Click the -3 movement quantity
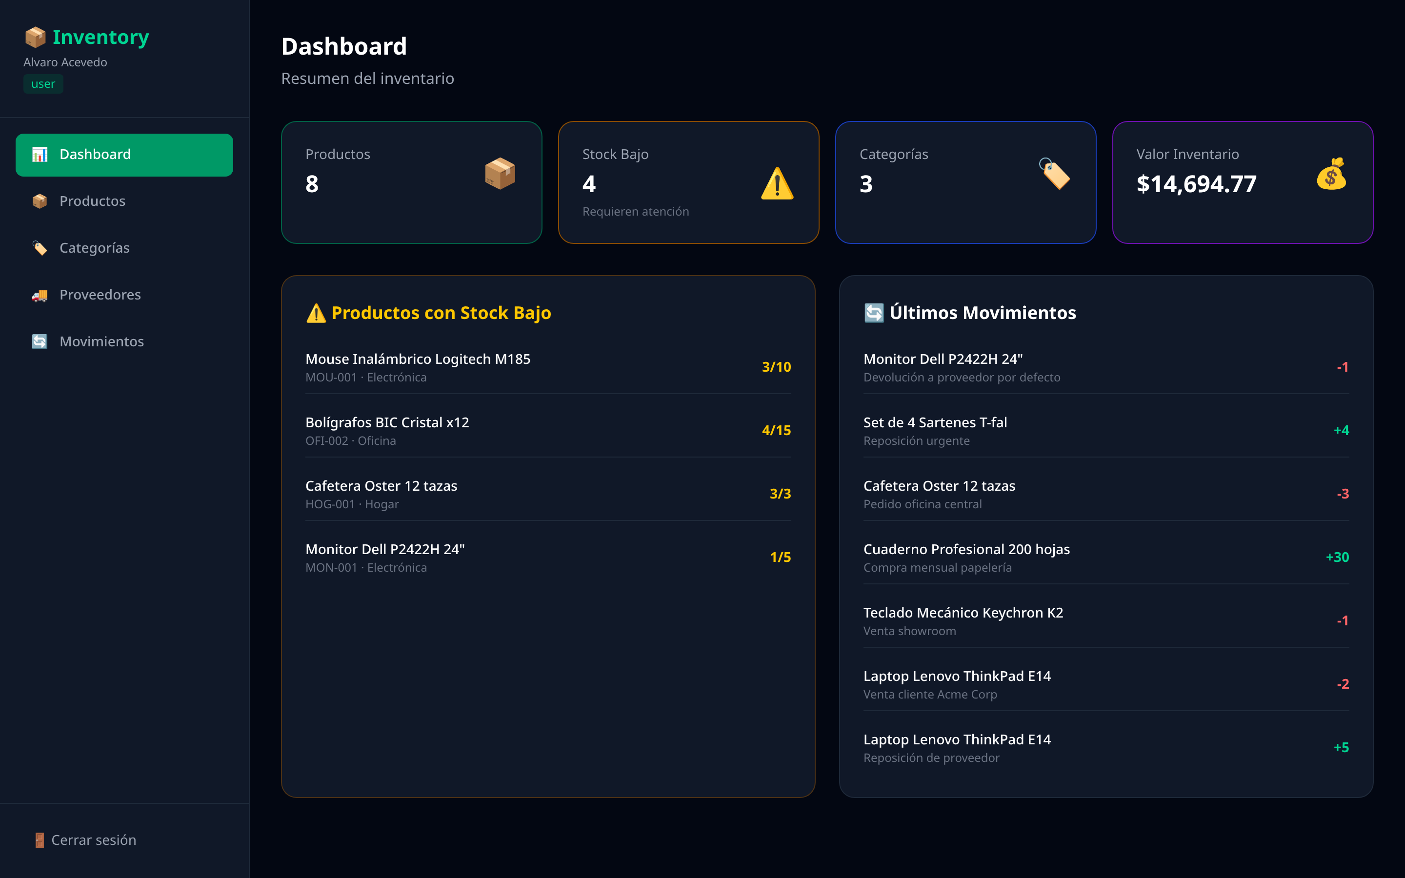The image size is (1405, 878). 1342,494
